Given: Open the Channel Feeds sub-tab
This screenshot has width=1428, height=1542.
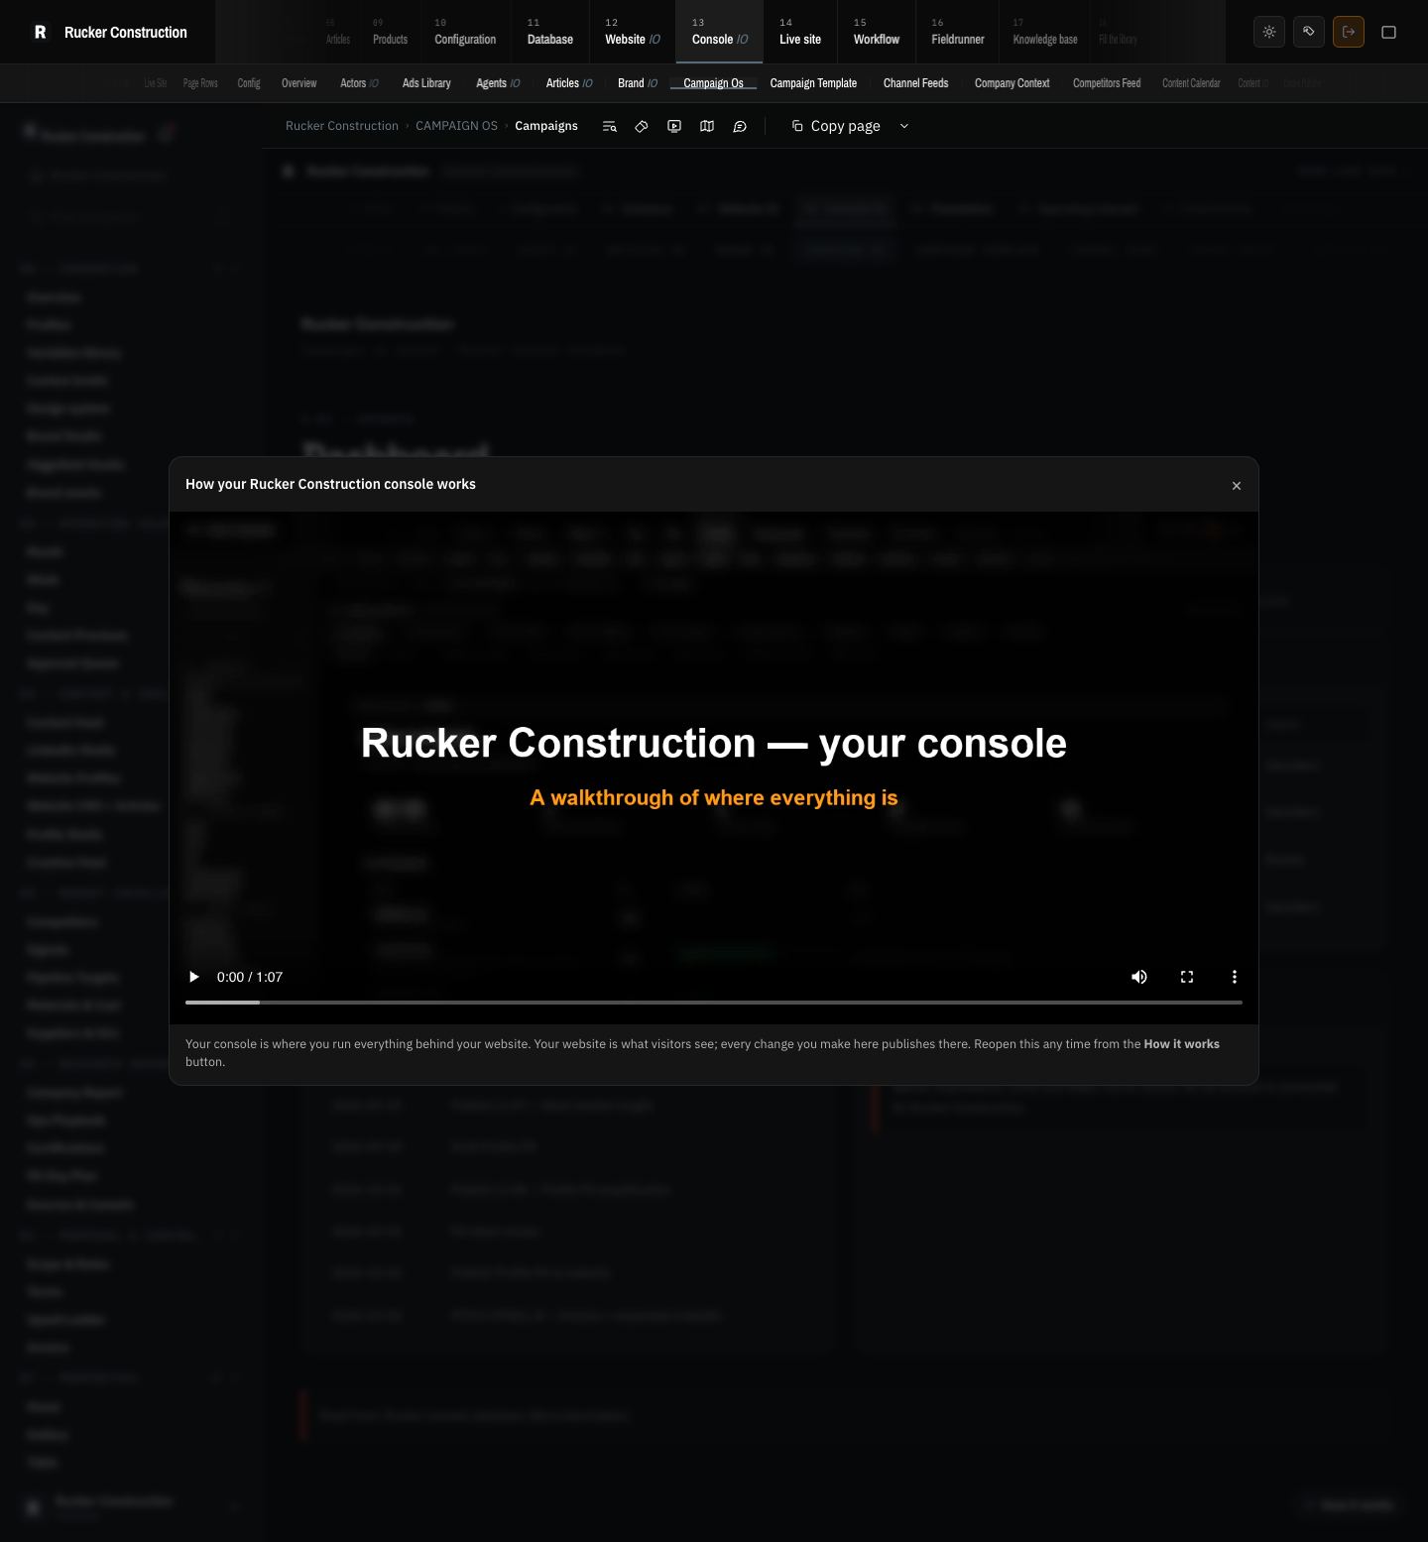Looking at the screenshot, I should click(x=915, y=83).
